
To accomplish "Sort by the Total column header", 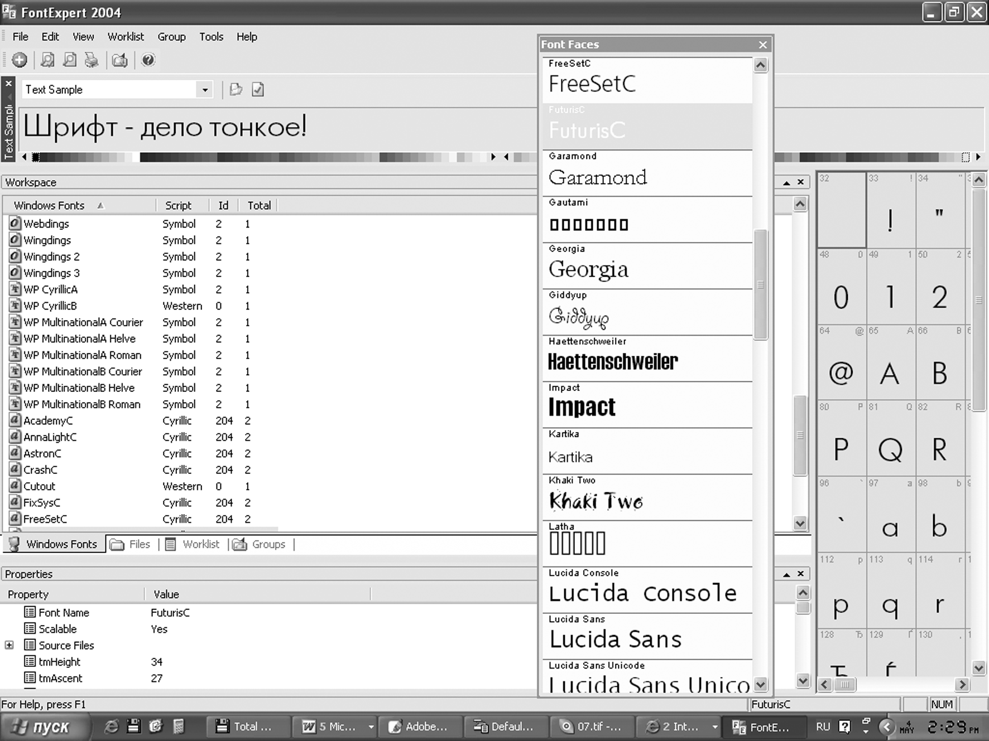I will [258, 206].
